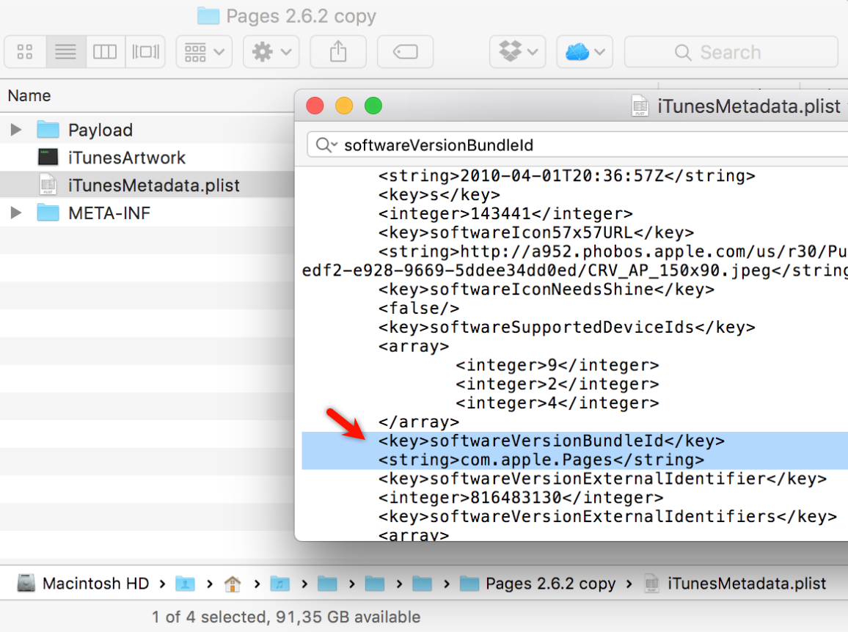848x632 pixels.
Task: Select the META-INF folder row
Action: pyautogui.click(x=147, y=213)
